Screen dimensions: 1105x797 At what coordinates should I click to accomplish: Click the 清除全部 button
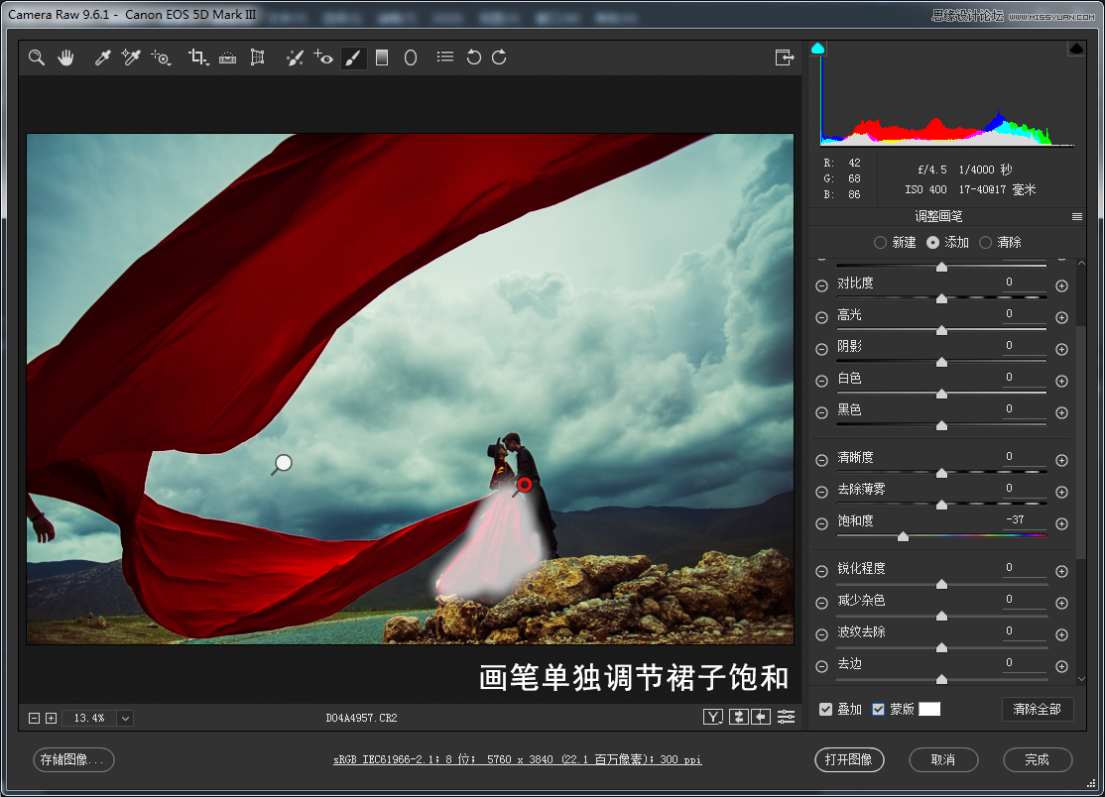point(1038,709)
